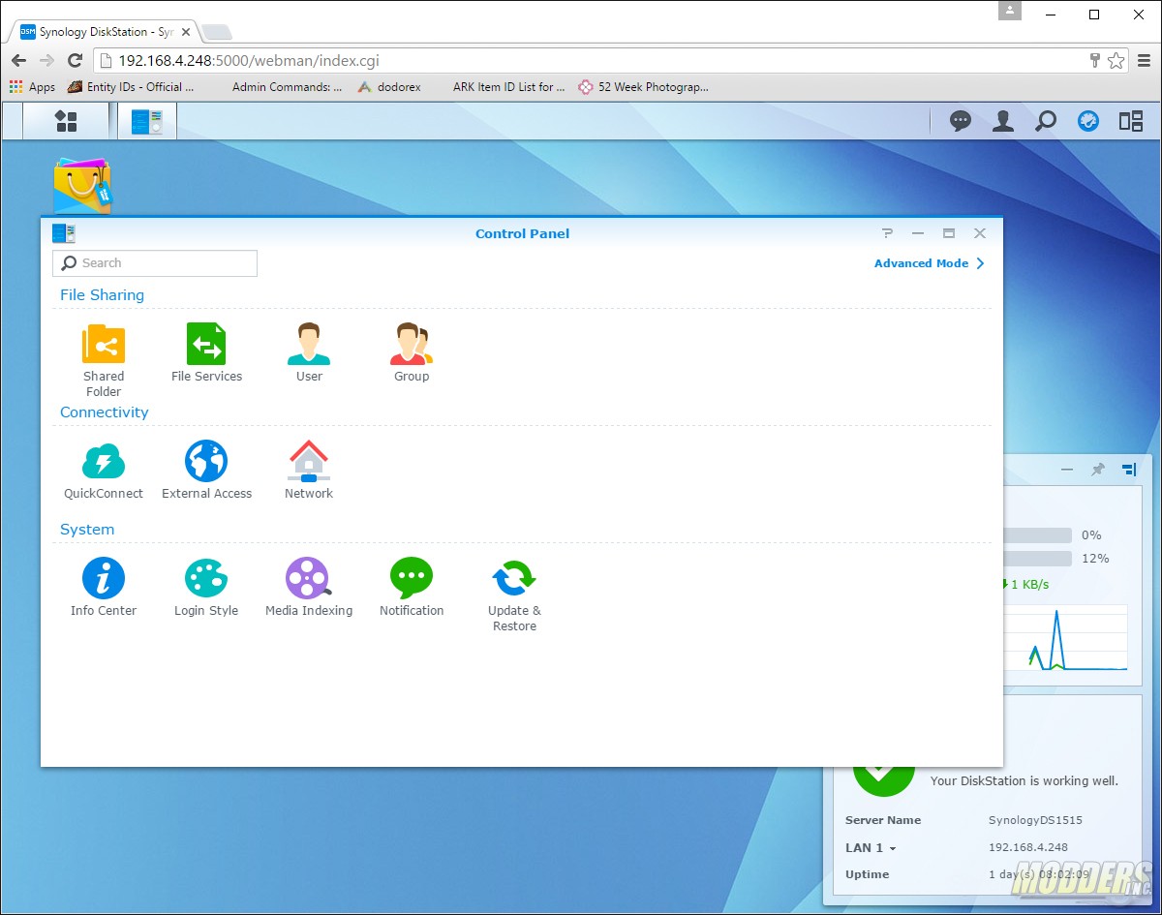Click the Chrome back arrow
Screen dimensions: 1162x915
click(x=18, y=60)
